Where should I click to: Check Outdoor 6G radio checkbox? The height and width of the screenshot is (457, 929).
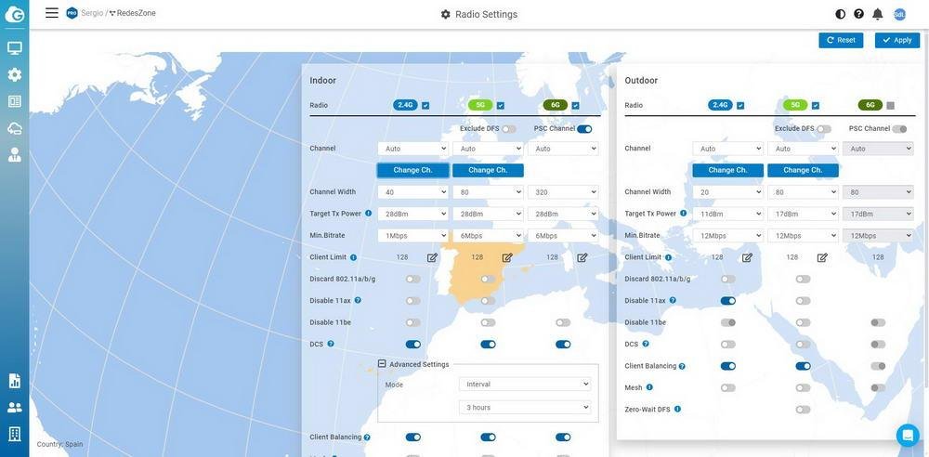coord(891,106)
